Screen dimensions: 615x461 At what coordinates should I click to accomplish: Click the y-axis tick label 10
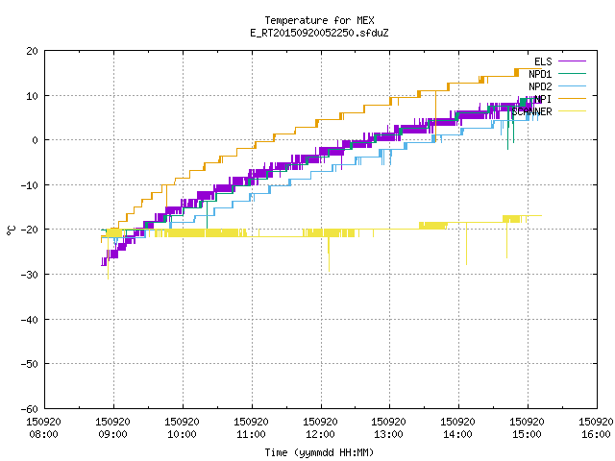(x=32, y=96)
